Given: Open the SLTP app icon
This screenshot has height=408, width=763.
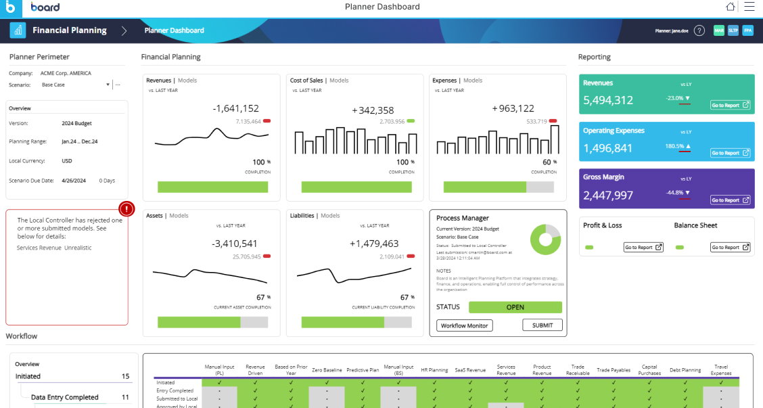Looking at the screenshot, I should [x=733, y=30].
